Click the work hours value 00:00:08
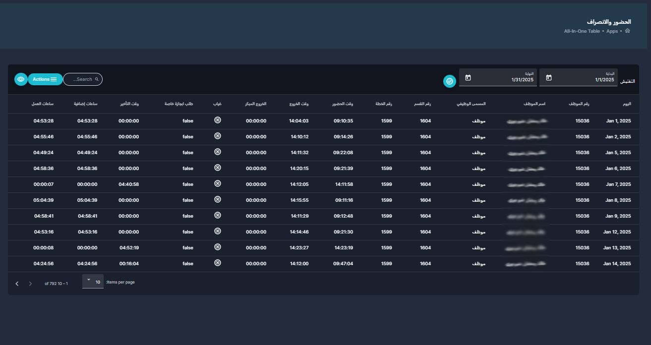The height and width of the screenshot is (345, 651). tap(44, 248)
